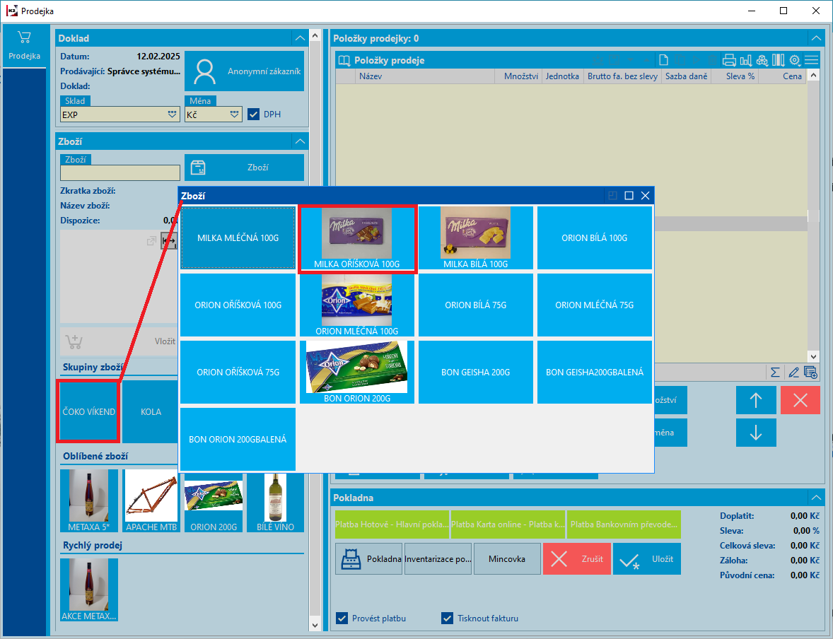Select MILKA MLÉČNÁ 100G tile

pyautogui.click(x=238, y=238)
